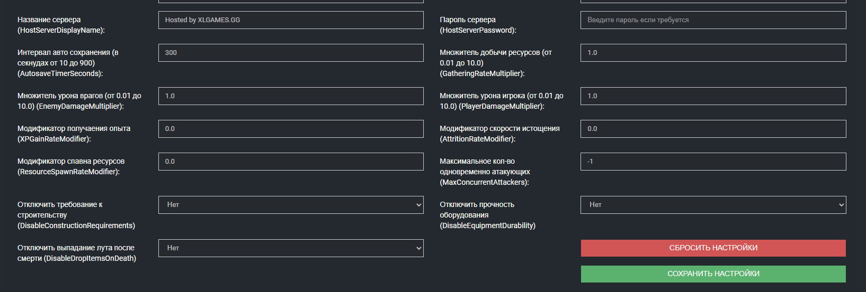Click the XPGainRateModifier input field

pos(291,129)
